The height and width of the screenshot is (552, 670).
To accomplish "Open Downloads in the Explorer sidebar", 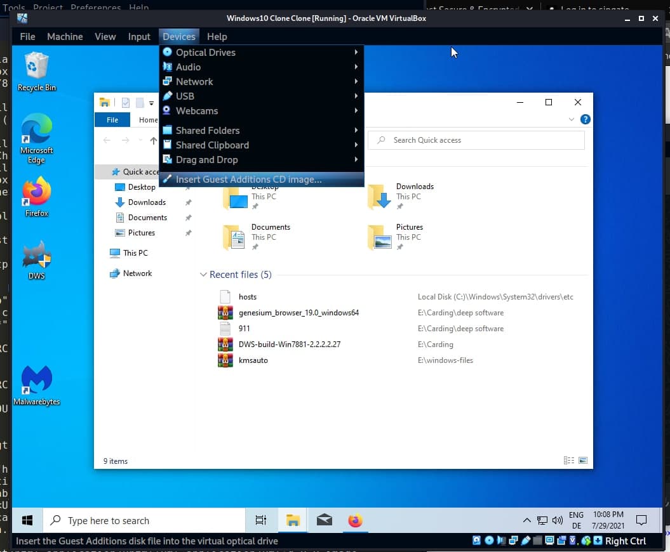I will coord(147,202).
